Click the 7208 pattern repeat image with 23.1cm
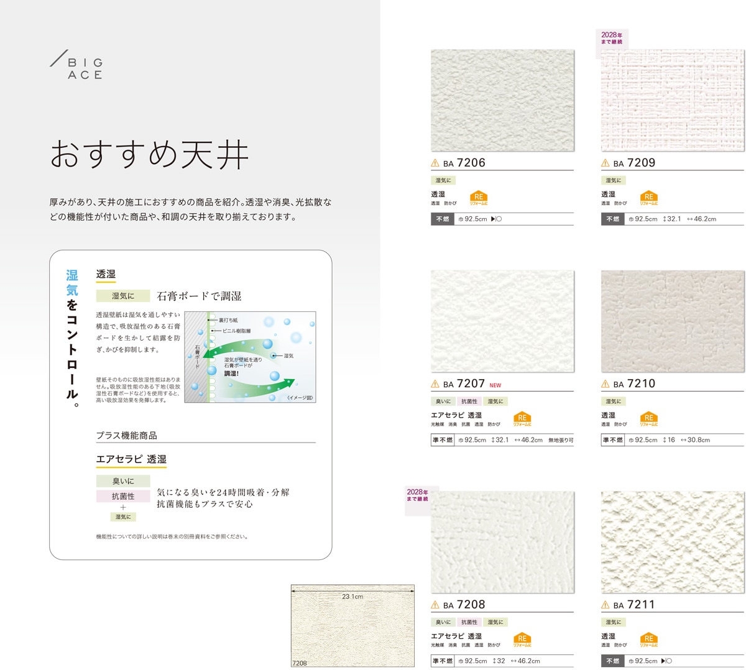The height and width of the screenshot is (670, 746). [x=352, y=626]
